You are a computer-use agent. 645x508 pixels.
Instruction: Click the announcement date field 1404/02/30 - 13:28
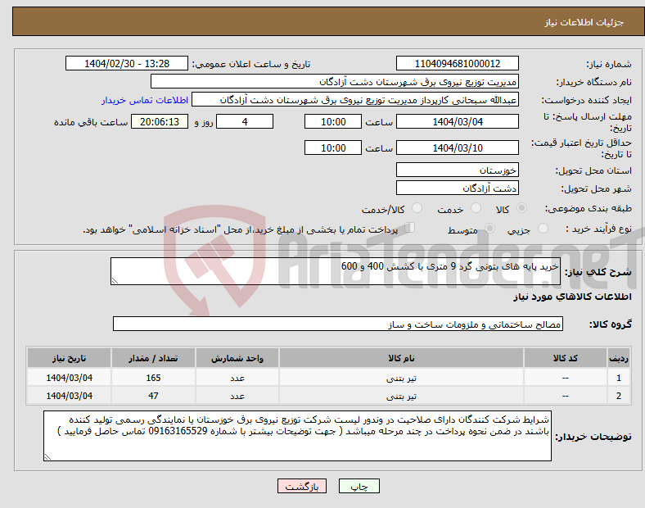[127, 63]
